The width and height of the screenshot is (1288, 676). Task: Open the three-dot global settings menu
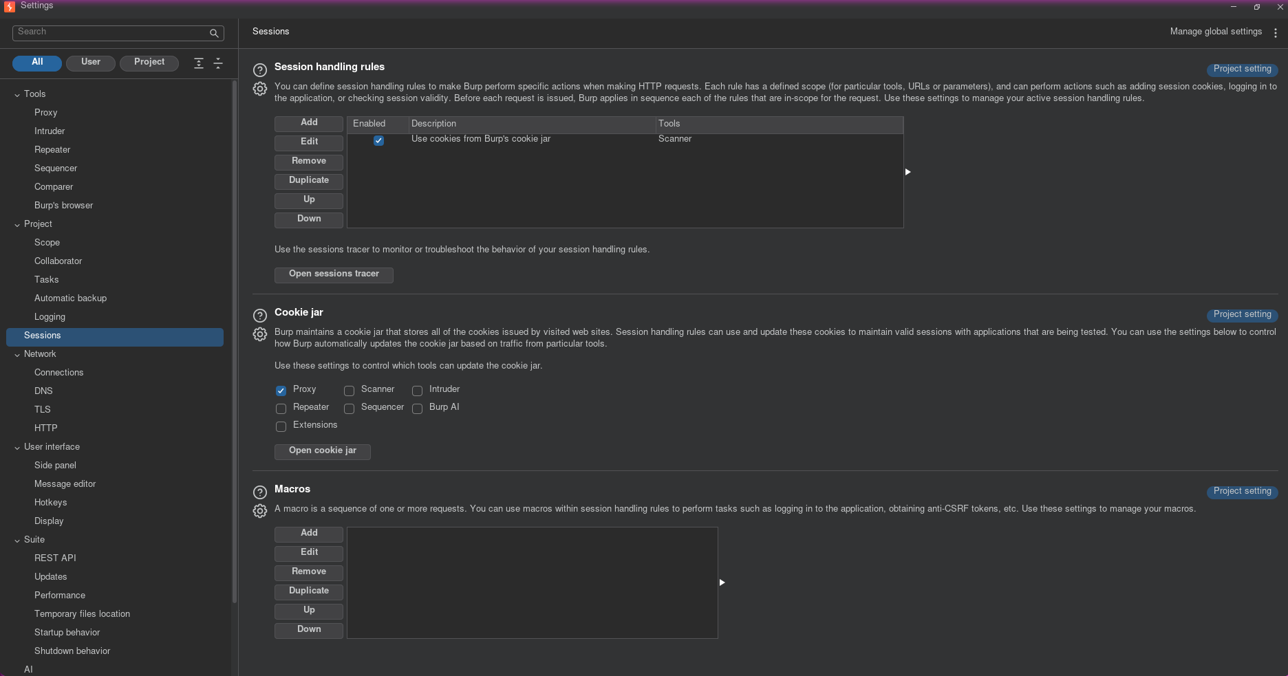(x=1275, y=32)
